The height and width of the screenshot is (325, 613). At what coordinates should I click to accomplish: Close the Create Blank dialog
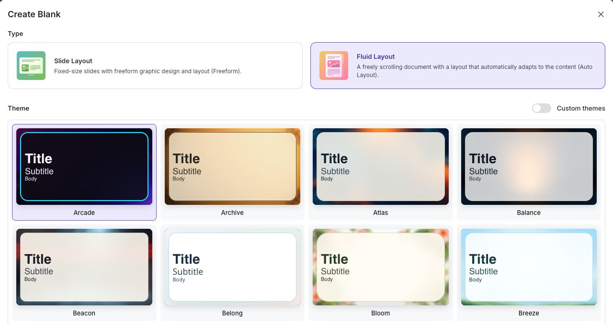point(601,14)
